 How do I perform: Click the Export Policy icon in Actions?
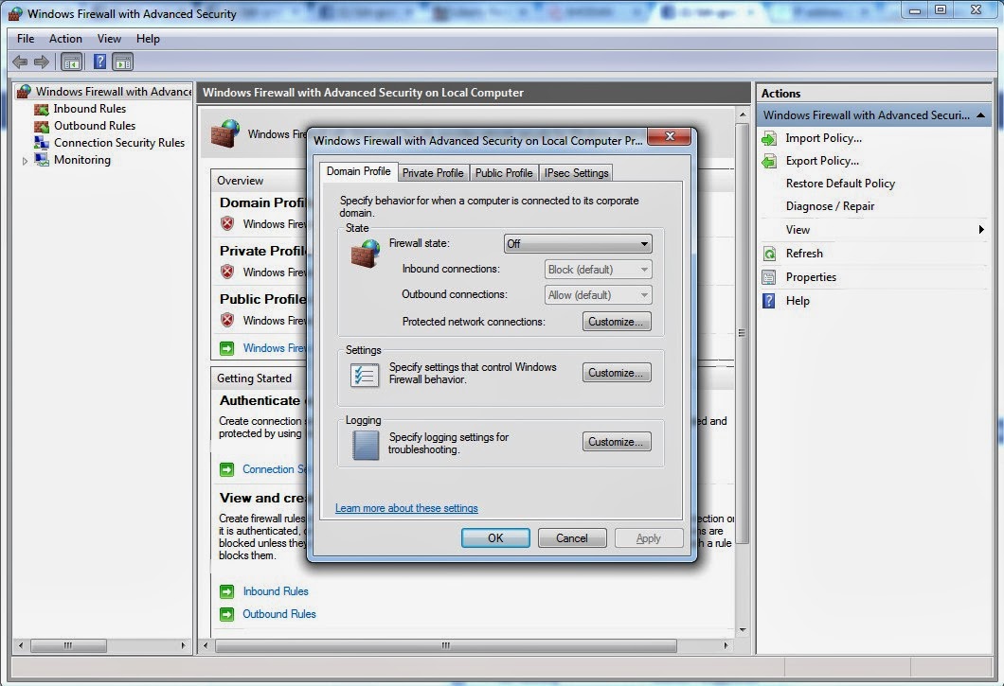(769, 161)
